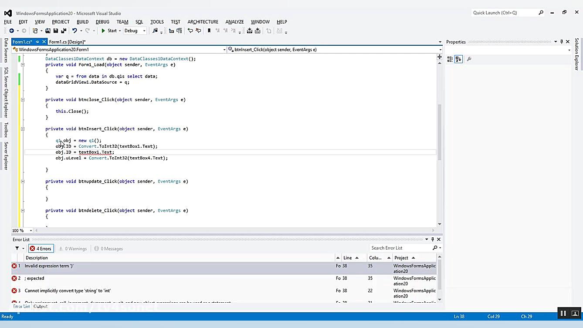Image resolution: width=583 pixels, height=328 pixels.
Task: Click the Toggle Bookmark toolbar icon
Action: 209,31
